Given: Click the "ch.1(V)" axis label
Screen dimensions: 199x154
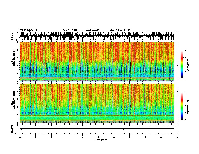Looking at the screenshot, I should click(12, 36).
